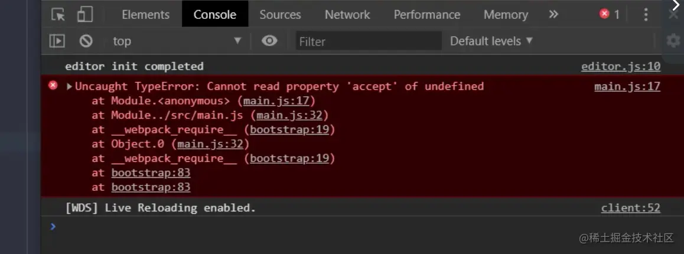Open the client:52 source link
684x254 pixels.
[x=631, y=208]
